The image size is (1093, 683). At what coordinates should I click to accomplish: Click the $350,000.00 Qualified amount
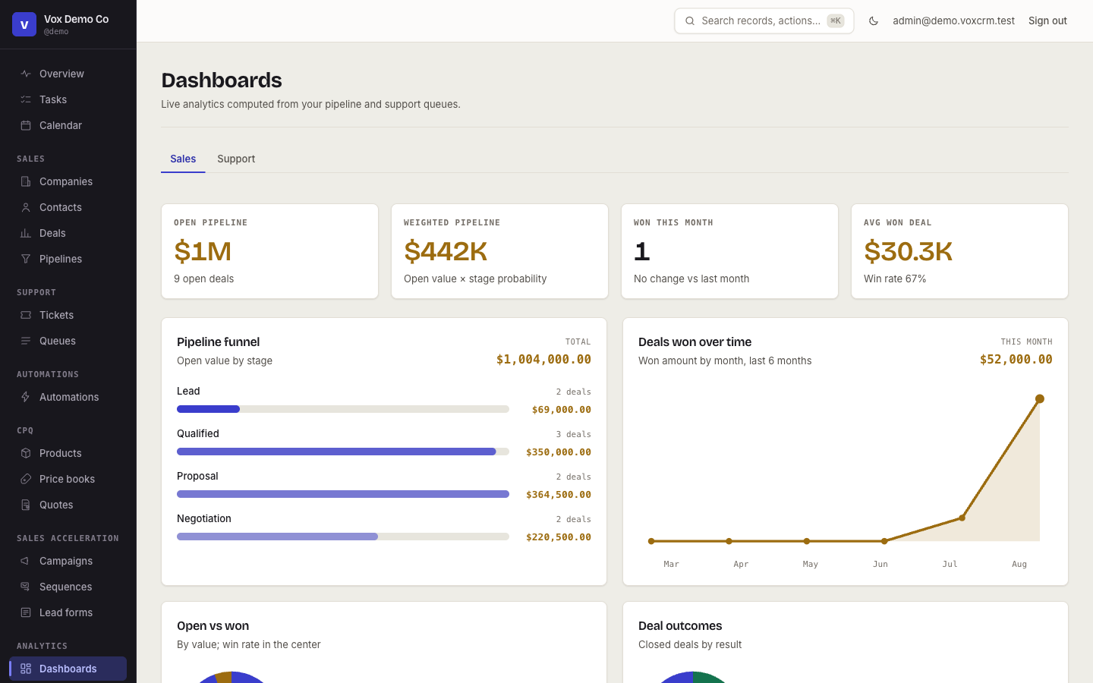coord(559,452)
